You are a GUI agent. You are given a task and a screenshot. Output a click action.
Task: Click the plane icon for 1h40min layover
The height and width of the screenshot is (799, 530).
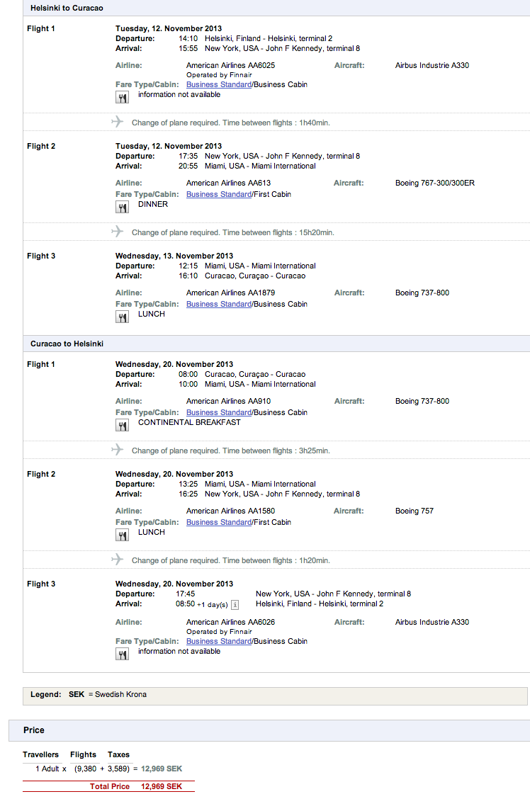click(118, 122)
